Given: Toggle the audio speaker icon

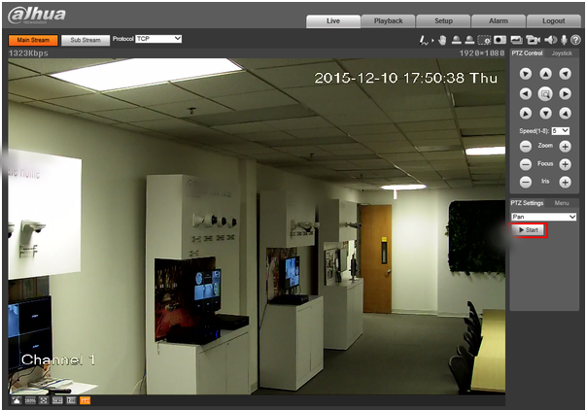Looking at the screenshot, I should (551, 40).
